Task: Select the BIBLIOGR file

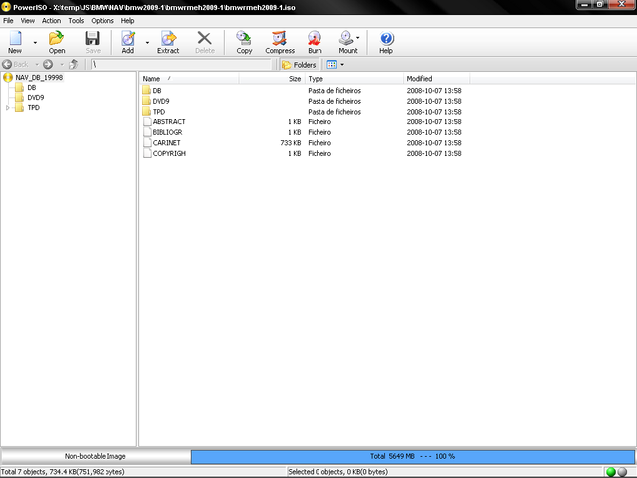Action: pos(167,132)
